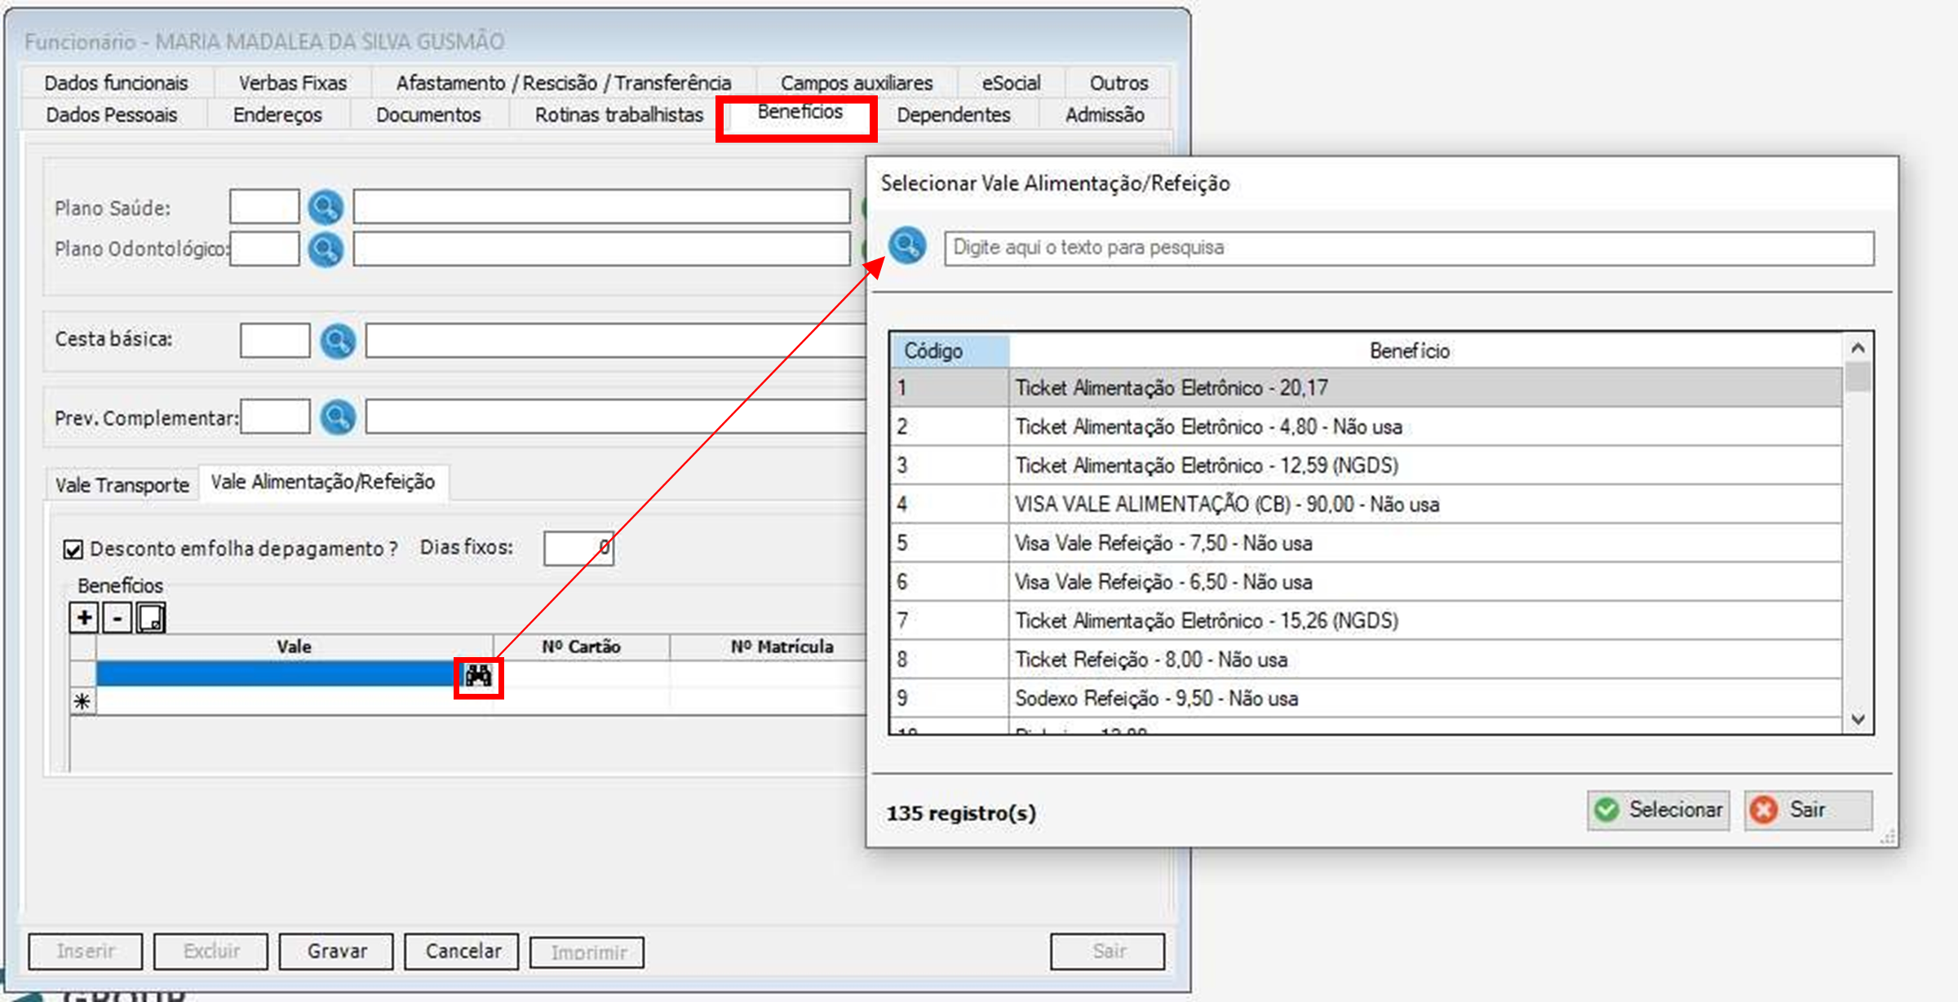
Task: Click the copy icon beside the minus button
Action: 151,618
